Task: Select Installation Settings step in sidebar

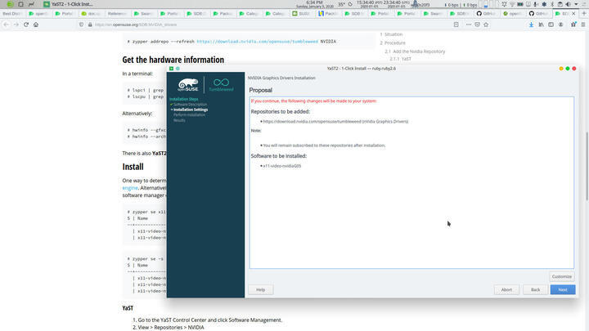Action: coord(191,110)
